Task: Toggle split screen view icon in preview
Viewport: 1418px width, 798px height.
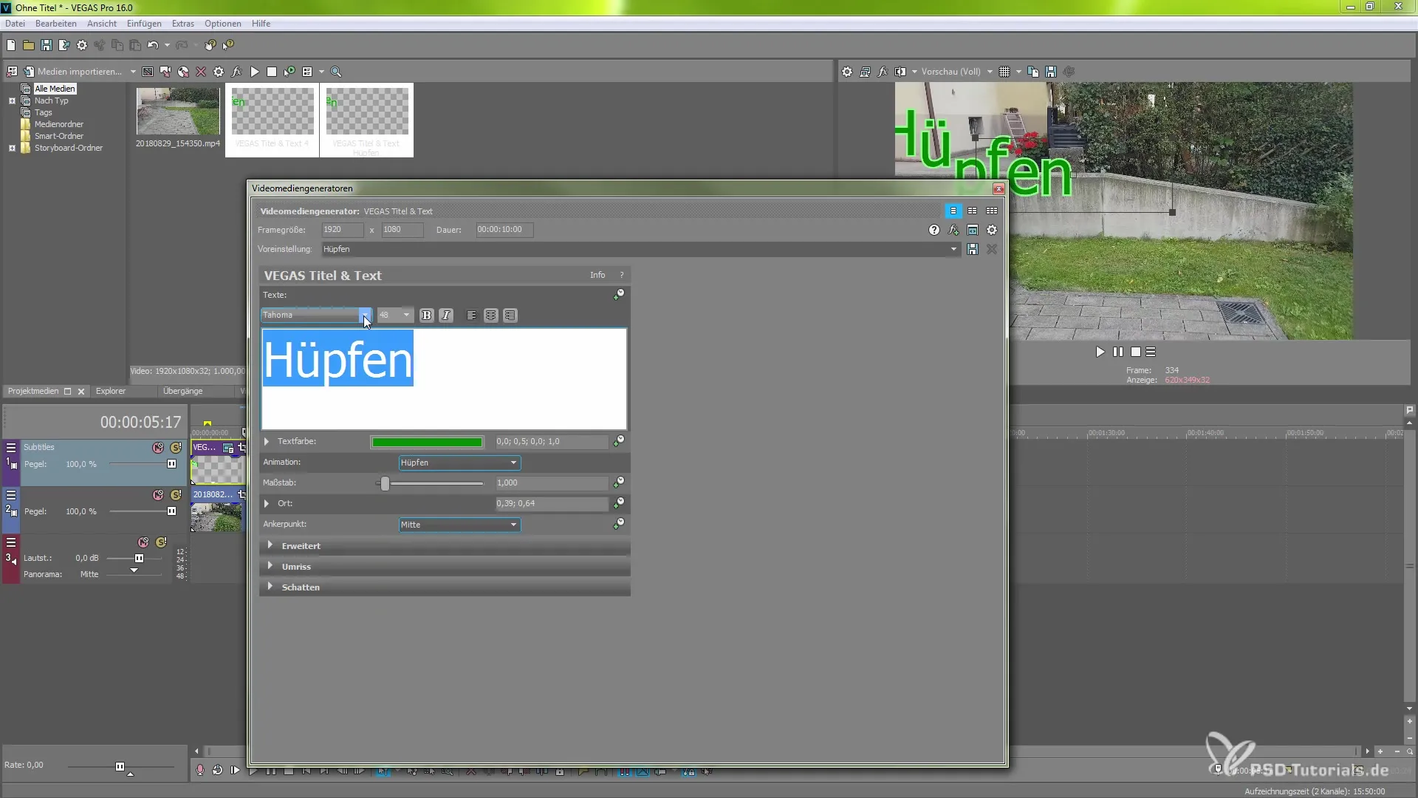Action: pyautogui.click(x=900, y=72)
